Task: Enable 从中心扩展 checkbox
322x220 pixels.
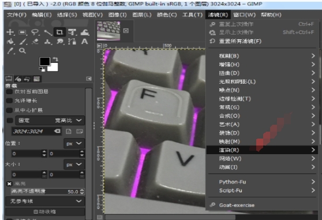Action: tap(9, 110)
